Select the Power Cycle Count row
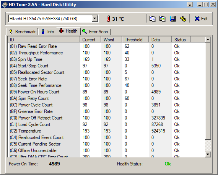 click(x=106, y=105)
